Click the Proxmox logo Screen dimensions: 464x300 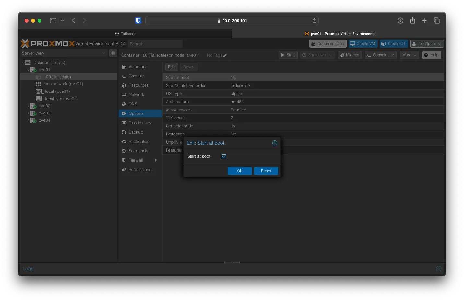(48, 43)
